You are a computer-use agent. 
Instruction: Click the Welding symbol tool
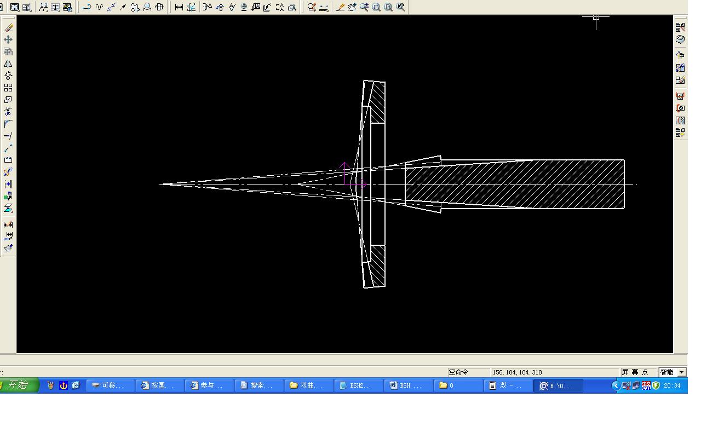(268, 7)
